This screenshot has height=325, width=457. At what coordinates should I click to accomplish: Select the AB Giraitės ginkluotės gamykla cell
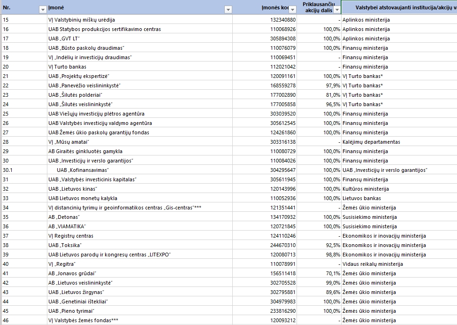tap(85, 151)
